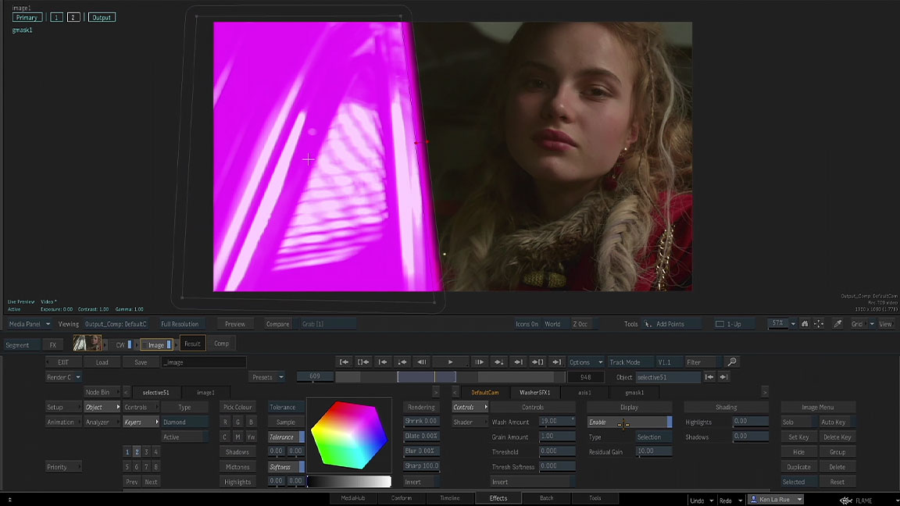The width and height of the screenshot is (900, 506).
Task: Open the Ken La Rue user dropdown
Action: coord(776,501)
